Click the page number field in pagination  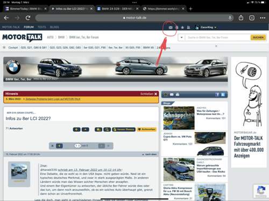[x=77, y=146]
